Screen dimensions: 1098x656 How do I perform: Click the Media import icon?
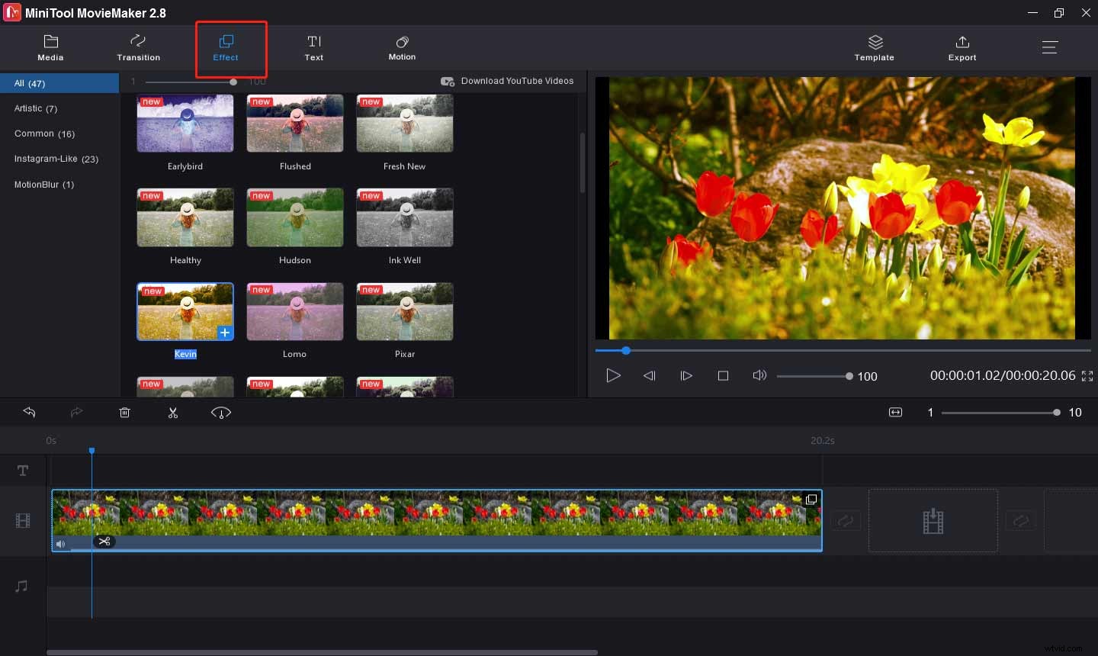pos(50,47)
